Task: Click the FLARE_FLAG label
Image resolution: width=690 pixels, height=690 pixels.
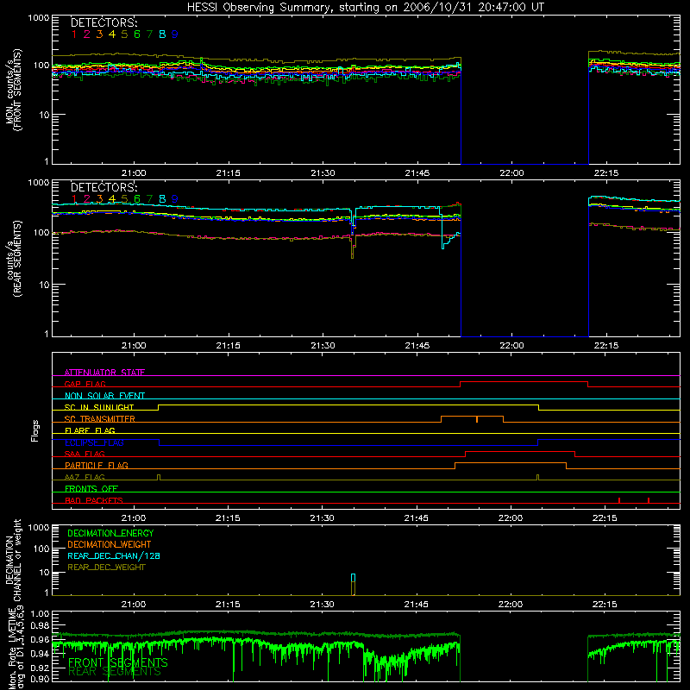Action: click(90, 430)
